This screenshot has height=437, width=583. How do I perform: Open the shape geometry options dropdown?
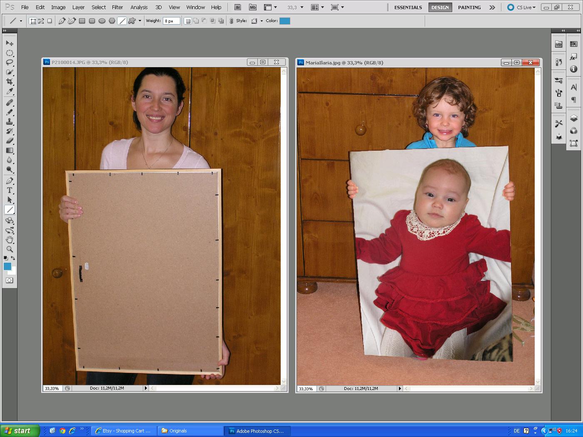[140, 21]
